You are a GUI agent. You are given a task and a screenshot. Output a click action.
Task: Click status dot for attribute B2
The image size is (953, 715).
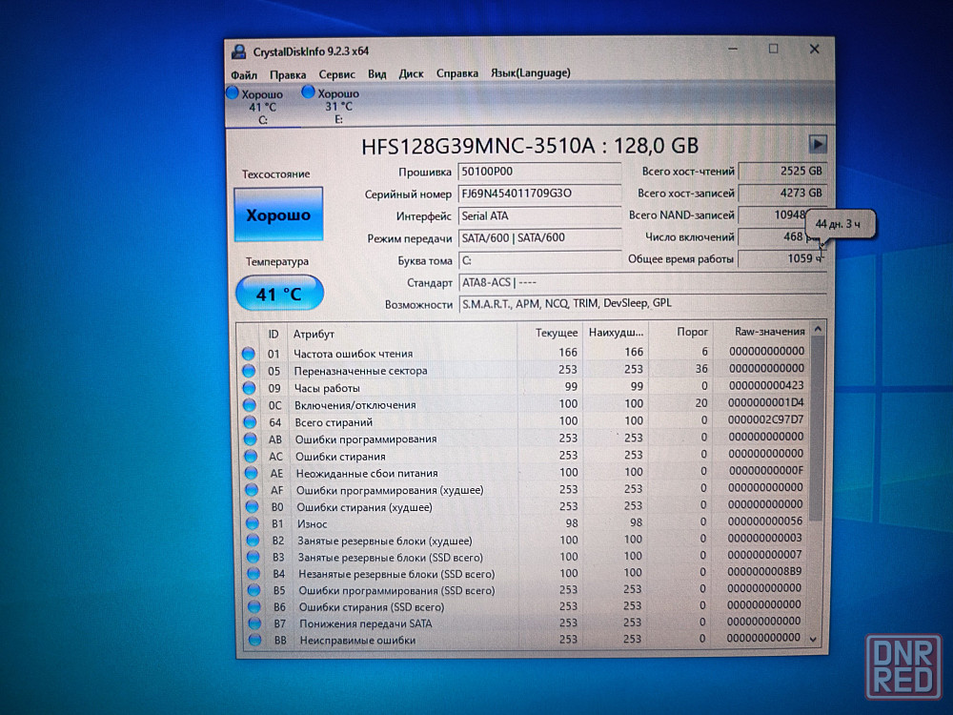click(x=253, y=540)
